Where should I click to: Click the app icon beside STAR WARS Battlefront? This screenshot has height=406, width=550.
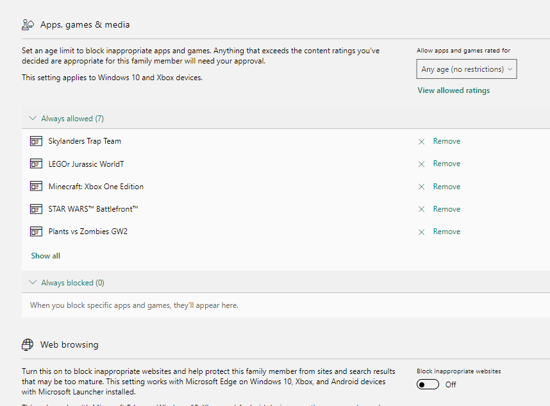tap(36, 209)
